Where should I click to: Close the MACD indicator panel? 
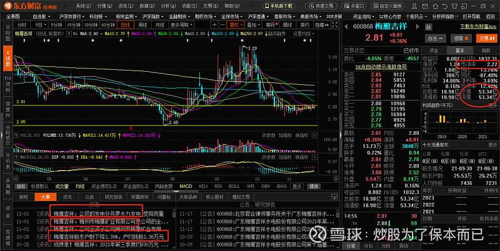point(314,157)
